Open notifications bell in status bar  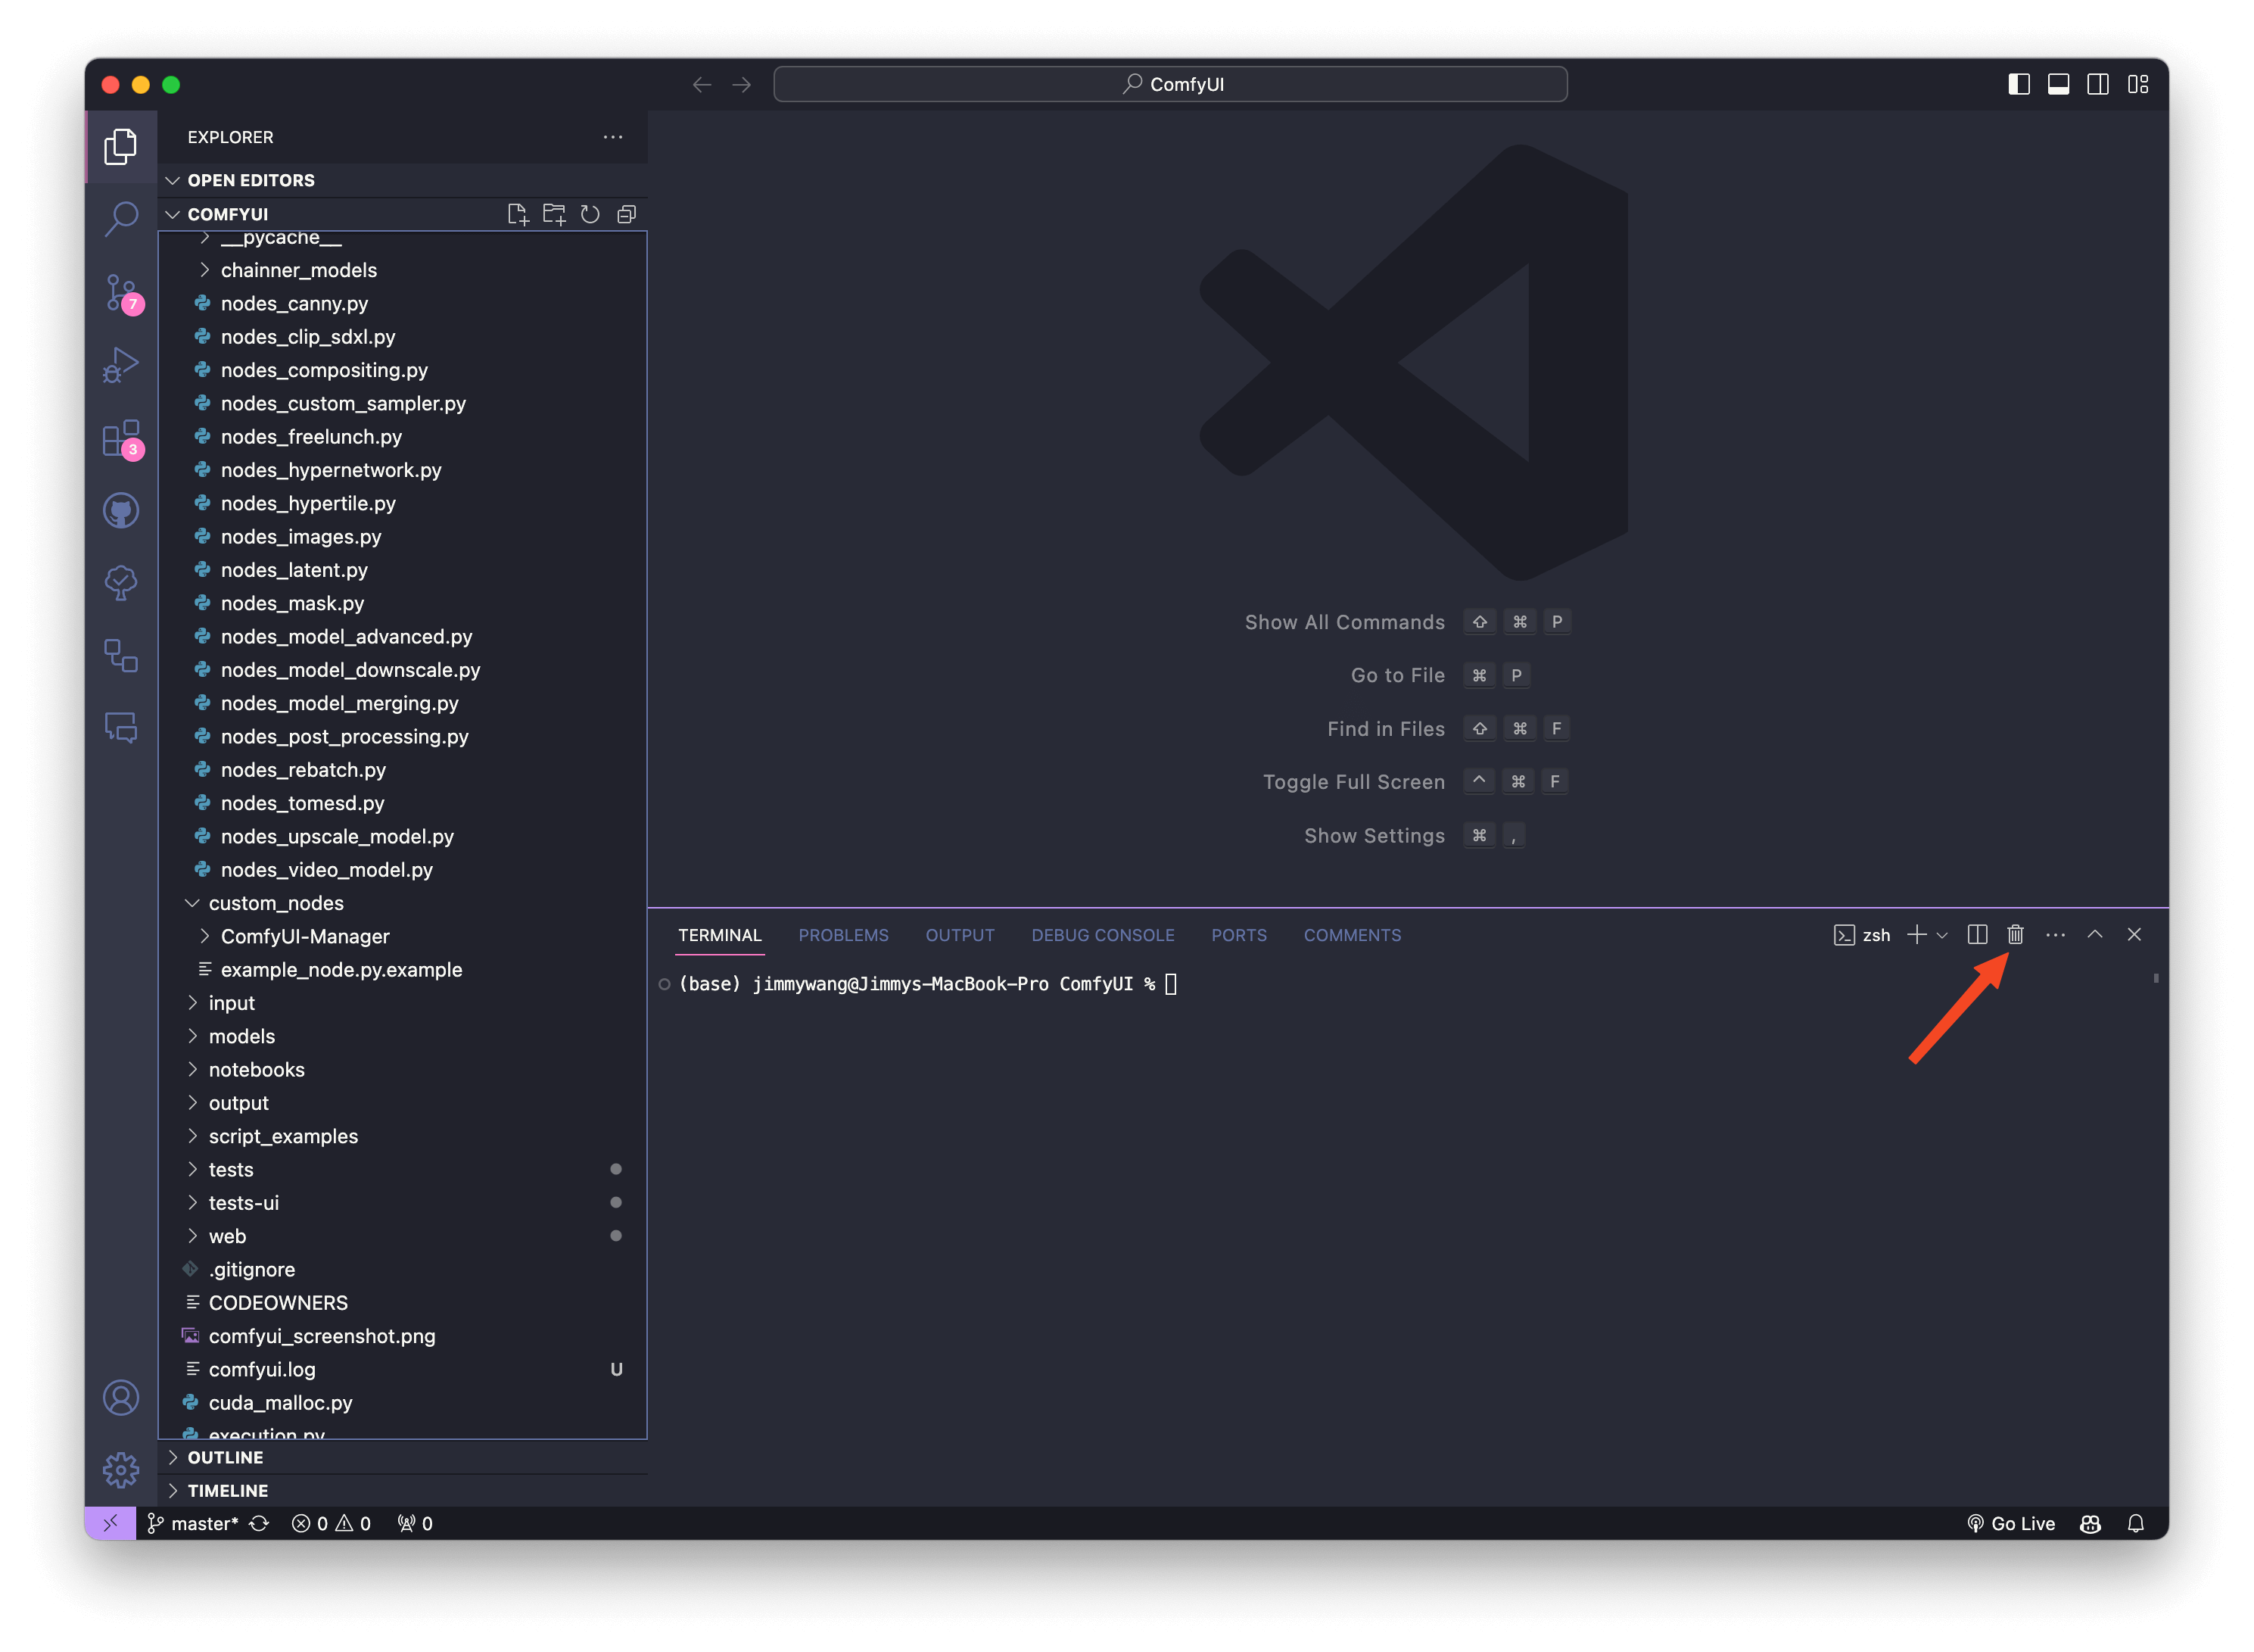point(2135,1523)
